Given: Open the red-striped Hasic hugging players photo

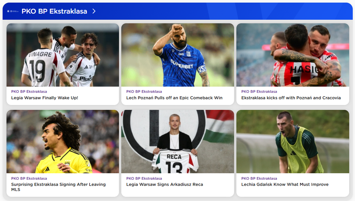Looking at the screenshot, I should pos(293,55).
